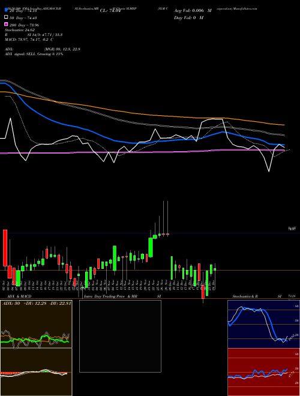Viewport: 300px width, 396px height.
Task: Click the RSI 14/5 value line
Action: pyautogui.click(x=34, y=35)
